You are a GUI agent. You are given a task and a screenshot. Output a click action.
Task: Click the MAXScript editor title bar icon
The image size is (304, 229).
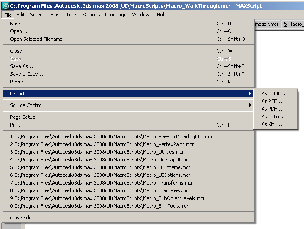point(5,6)
